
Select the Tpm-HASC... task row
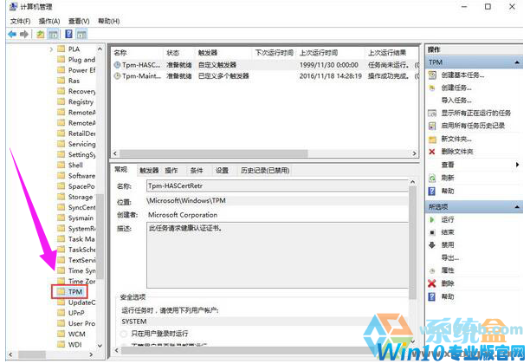point(265,65)
